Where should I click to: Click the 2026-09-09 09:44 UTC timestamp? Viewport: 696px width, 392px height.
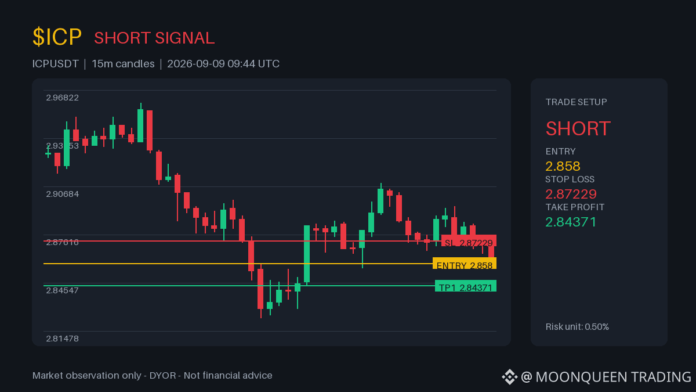click(x=223, y=64)
